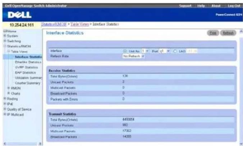This screenshot has height=146, width=243.
Task: Collapse the Statistics/RMON tree node
Action: (5, 46)
